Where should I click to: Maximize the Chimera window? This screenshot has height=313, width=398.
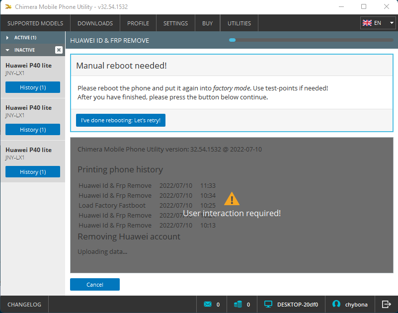click(x=364, y=6)
